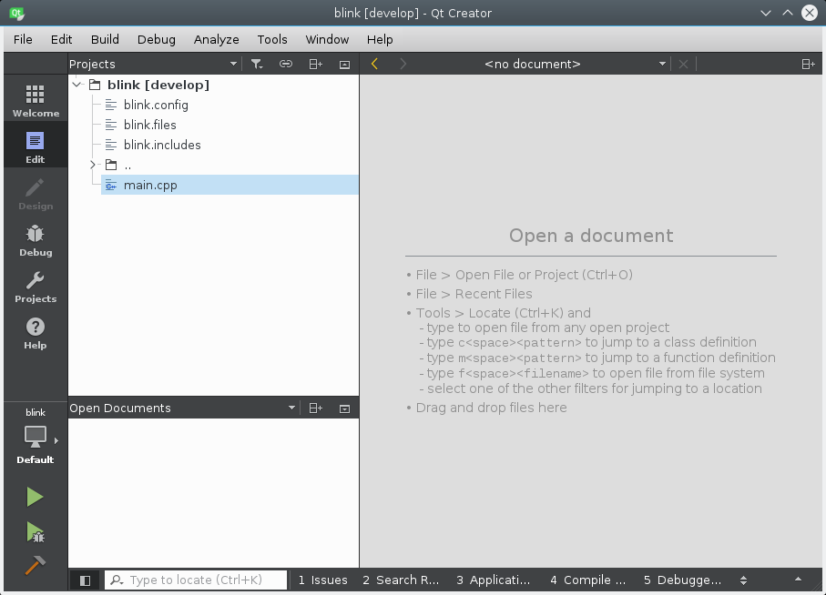Viewport: 826px width, 595px height.
Task: Split the Projects panel
Action: [315, 65]
